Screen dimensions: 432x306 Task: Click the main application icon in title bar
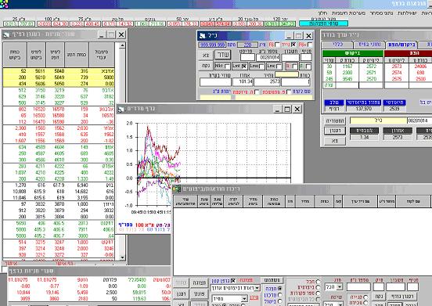coord(4,4)
